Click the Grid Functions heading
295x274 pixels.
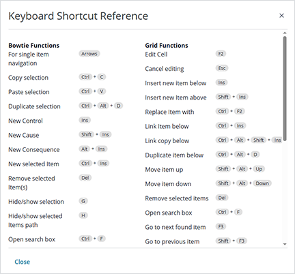tap(167, 46)
